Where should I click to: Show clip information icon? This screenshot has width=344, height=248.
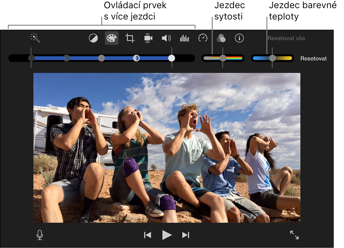click(x=239, y=38)
